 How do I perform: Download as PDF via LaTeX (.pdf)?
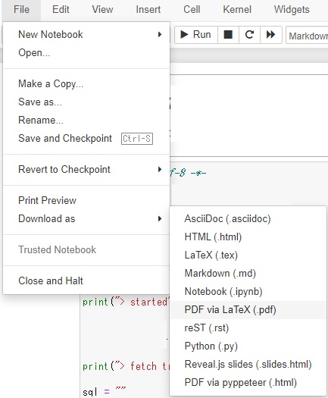click(x=248, y=309)
